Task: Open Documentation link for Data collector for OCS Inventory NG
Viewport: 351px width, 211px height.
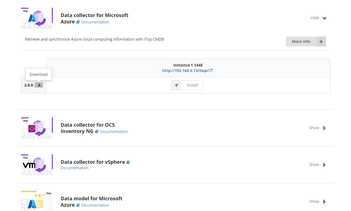Action: (114, 132)
